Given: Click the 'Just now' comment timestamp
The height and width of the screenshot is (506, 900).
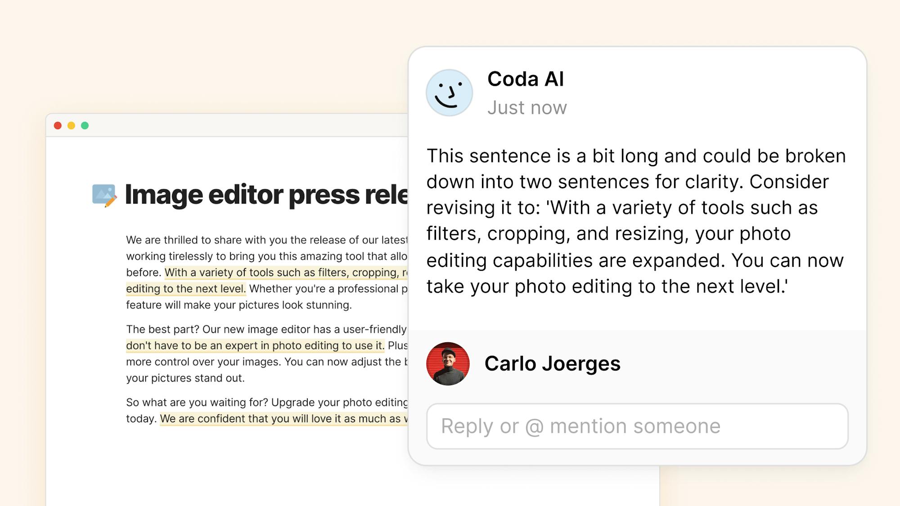Looking at the screenshot, I should point(527,108).
